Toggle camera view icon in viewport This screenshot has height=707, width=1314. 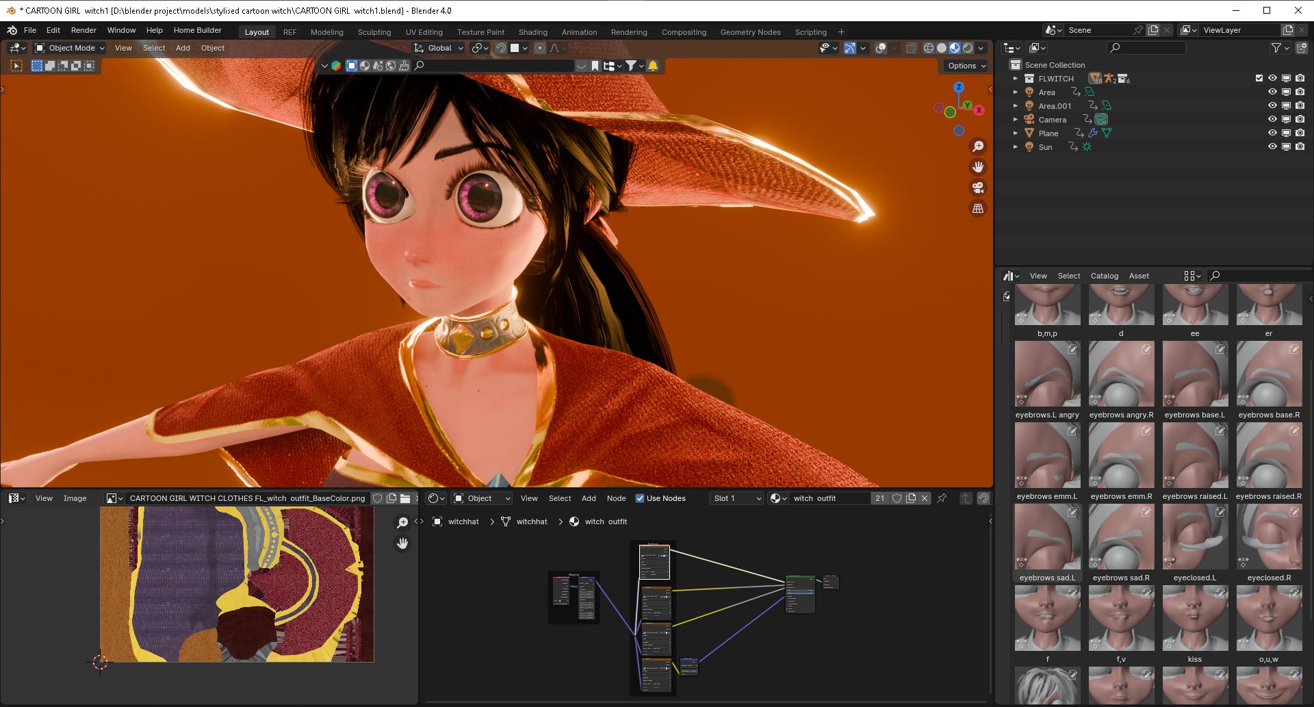[x=978, y=188]
